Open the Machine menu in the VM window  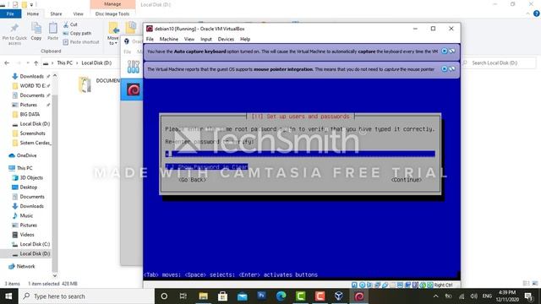coord(169,40)
